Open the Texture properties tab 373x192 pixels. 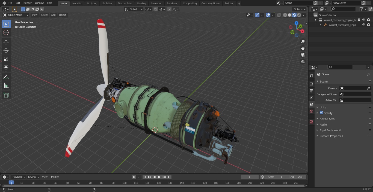[x=311, y=122]
